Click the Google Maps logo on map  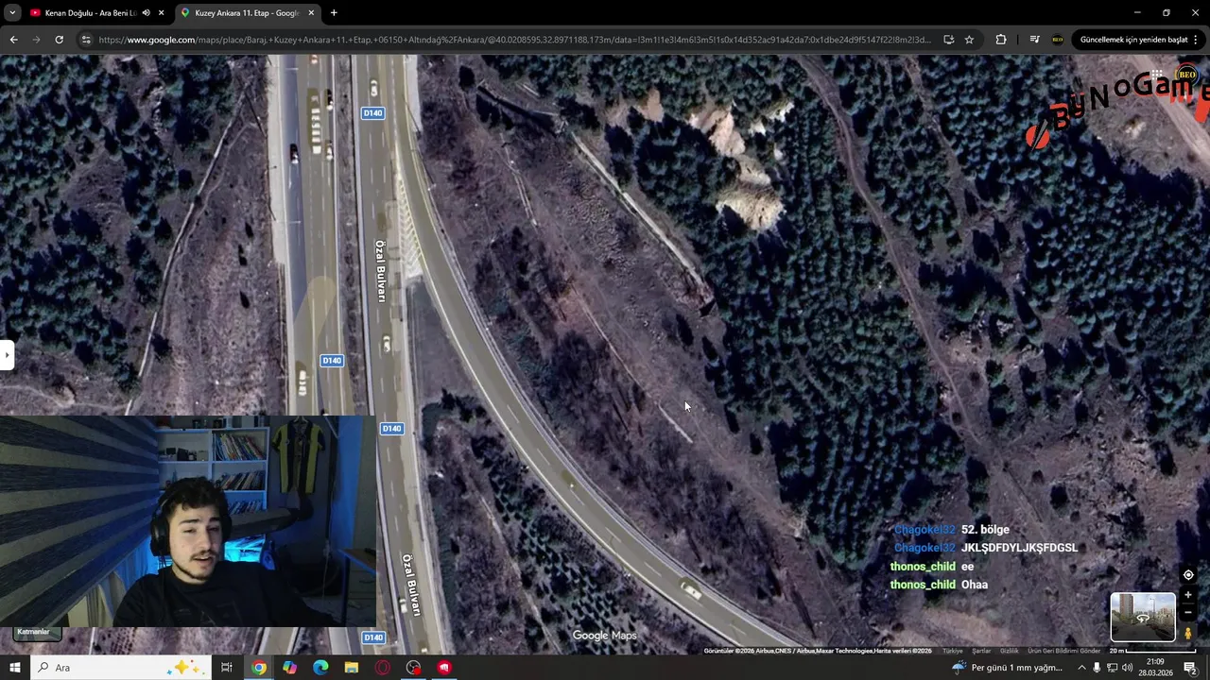tap(604, 636)
